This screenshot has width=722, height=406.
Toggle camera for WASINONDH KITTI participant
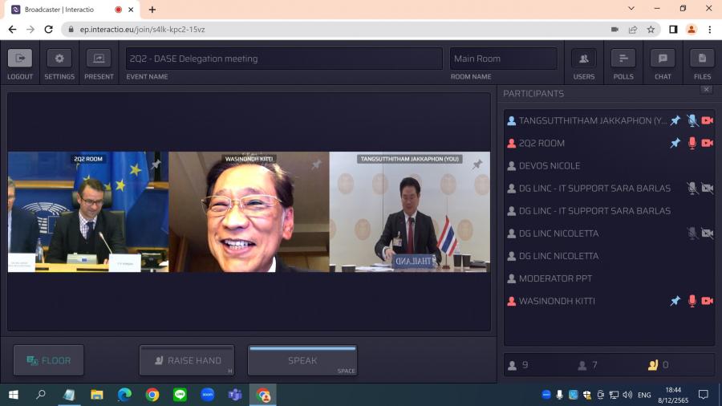(x=707, y=301)
